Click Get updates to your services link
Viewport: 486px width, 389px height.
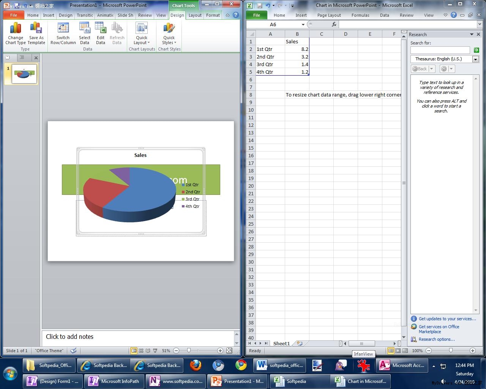(447, 319)
